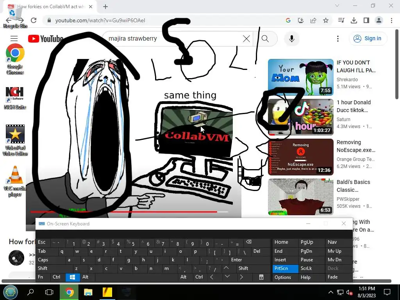Click Esc key on On-Screen Keyboard
This screenshot has height=300, width=400.
43,242
